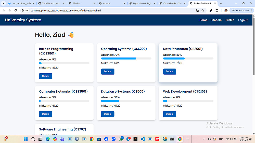Open taskbar Search
Screen dimensions: 255x143
[x=33, y=139]
